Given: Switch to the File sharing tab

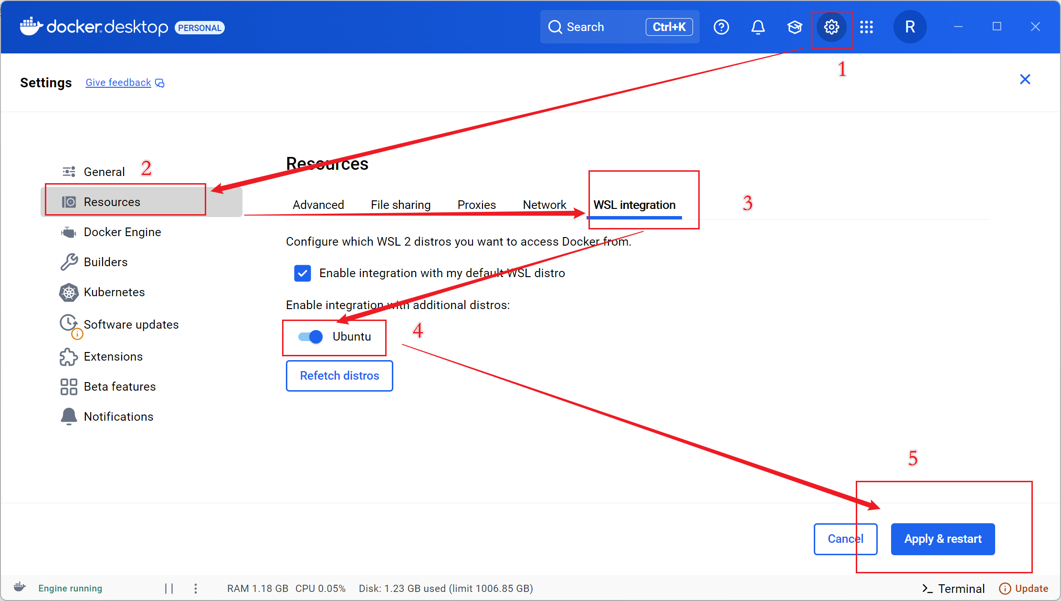Looking at the screenshot, I should coord(401,205).
